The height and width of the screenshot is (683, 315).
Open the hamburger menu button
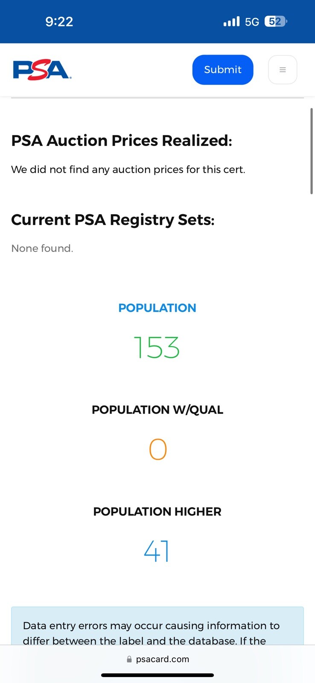click(283, 70)
